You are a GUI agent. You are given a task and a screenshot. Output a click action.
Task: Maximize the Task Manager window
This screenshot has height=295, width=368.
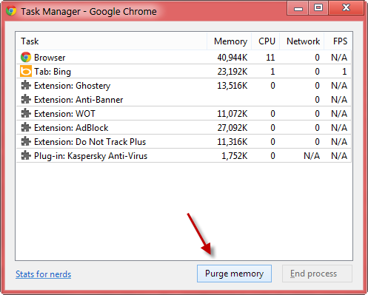(x=318, y=7)
